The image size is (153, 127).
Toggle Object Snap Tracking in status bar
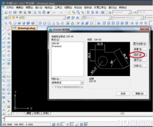point(77,124)
